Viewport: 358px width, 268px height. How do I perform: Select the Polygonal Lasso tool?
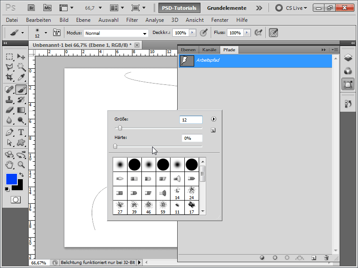(x=9, y=67)
